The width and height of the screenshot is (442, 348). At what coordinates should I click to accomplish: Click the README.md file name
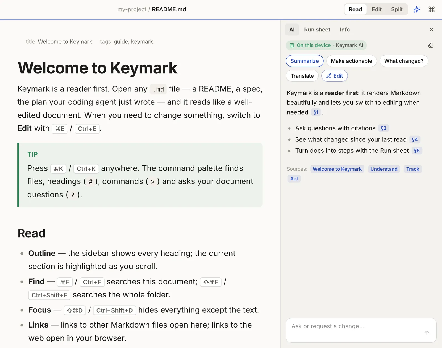tap(169, 9)
